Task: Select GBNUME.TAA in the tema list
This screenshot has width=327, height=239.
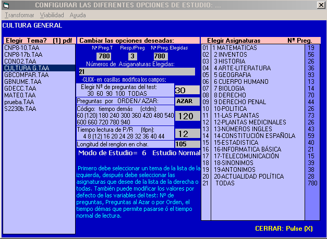Action: 39,82
